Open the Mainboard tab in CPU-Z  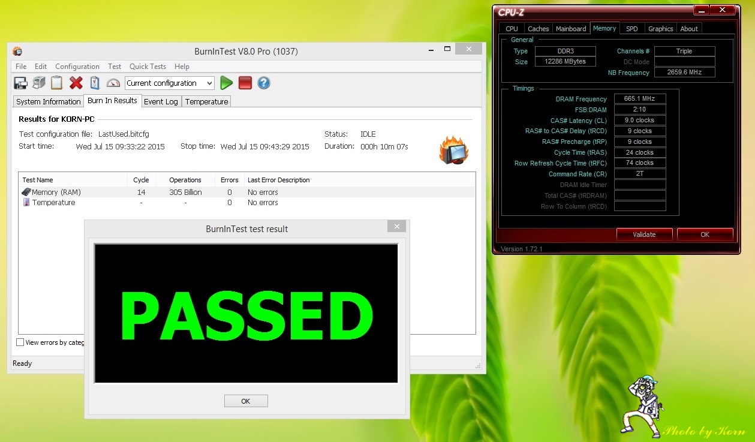click(x=571, y=28)
